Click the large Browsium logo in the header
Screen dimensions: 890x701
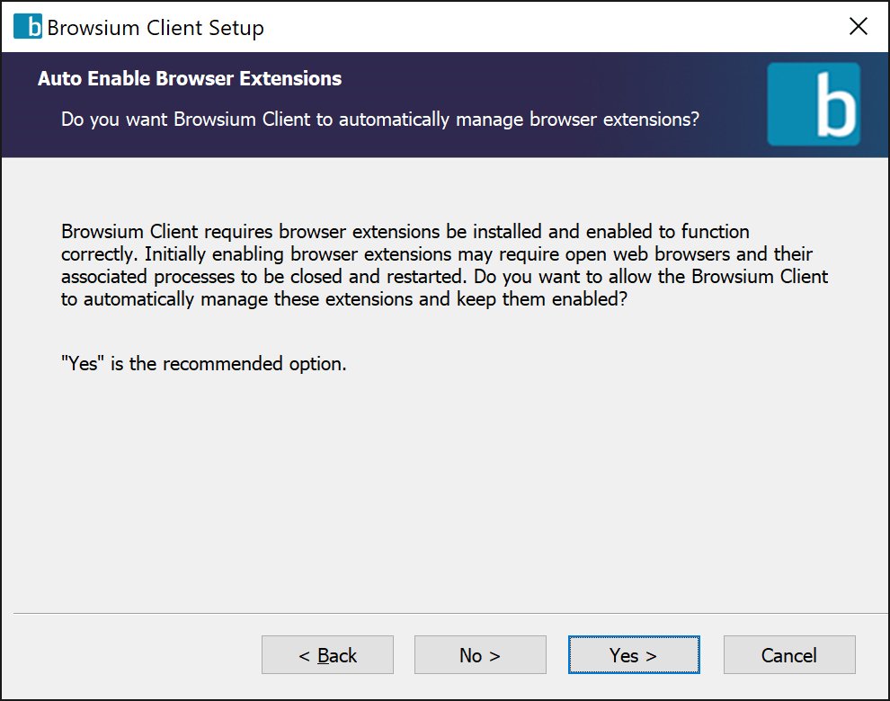813,104
